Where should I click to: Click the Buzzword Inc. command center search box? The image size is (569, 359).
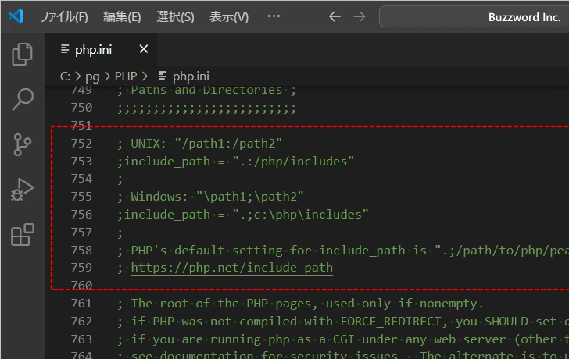(x=474, y=16)
